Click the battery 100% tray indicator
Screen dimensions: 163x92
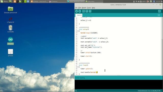[143, 2]
